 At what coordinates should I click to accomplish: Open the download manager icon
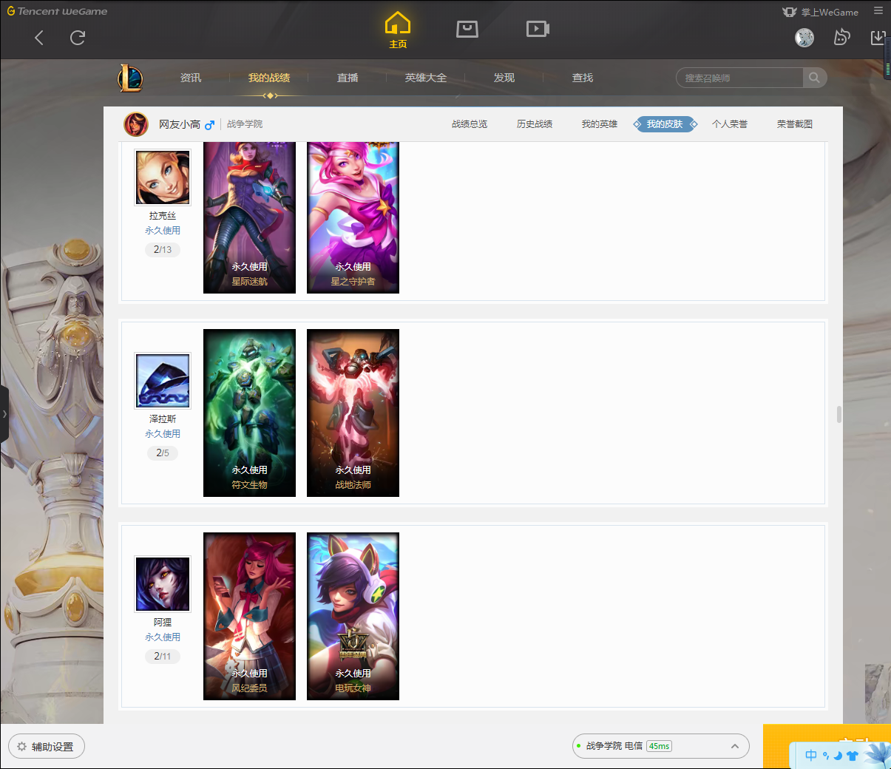click(878, 38)
